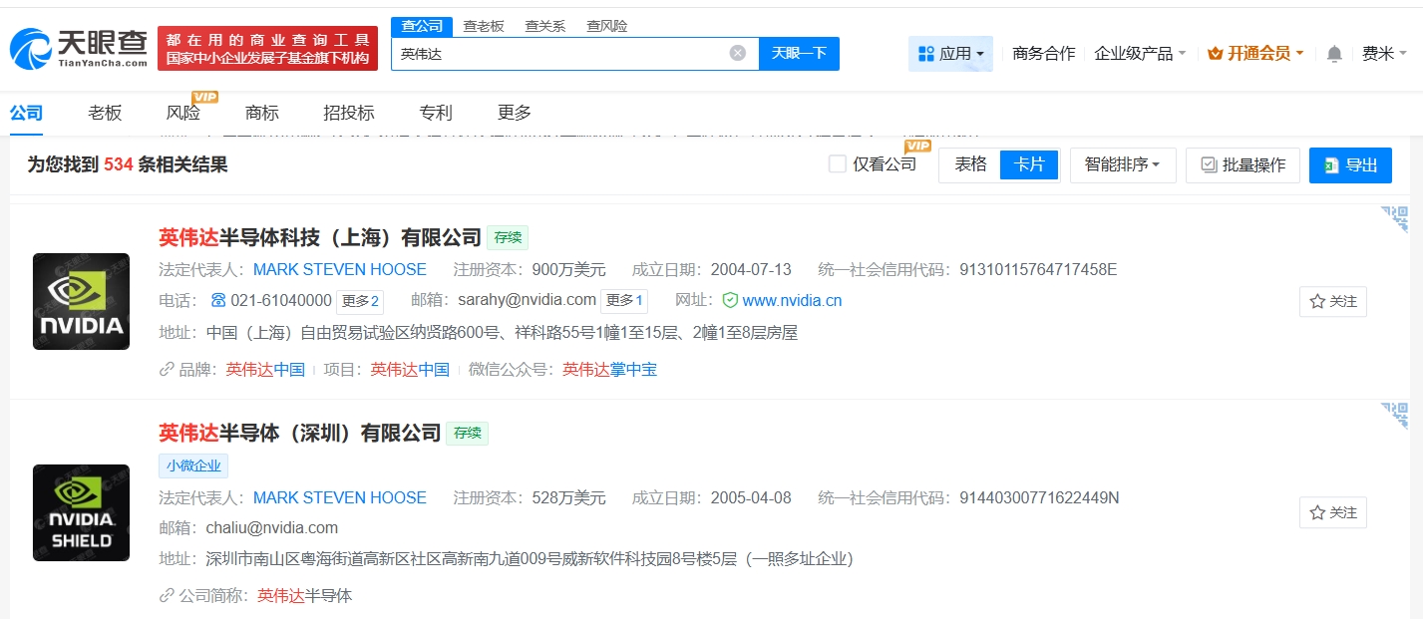Image resolution: width=1423 pixels, height=619 pixels.
Task: Click the search input containing 英伟达
Action: (x=574, y=54)
